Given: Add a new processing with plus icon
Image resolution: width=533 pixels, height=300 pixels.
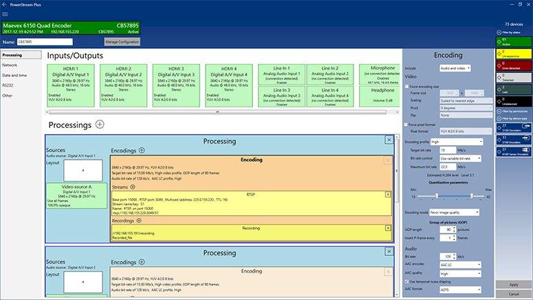Looking at the screenshot, I should [100, 124].
